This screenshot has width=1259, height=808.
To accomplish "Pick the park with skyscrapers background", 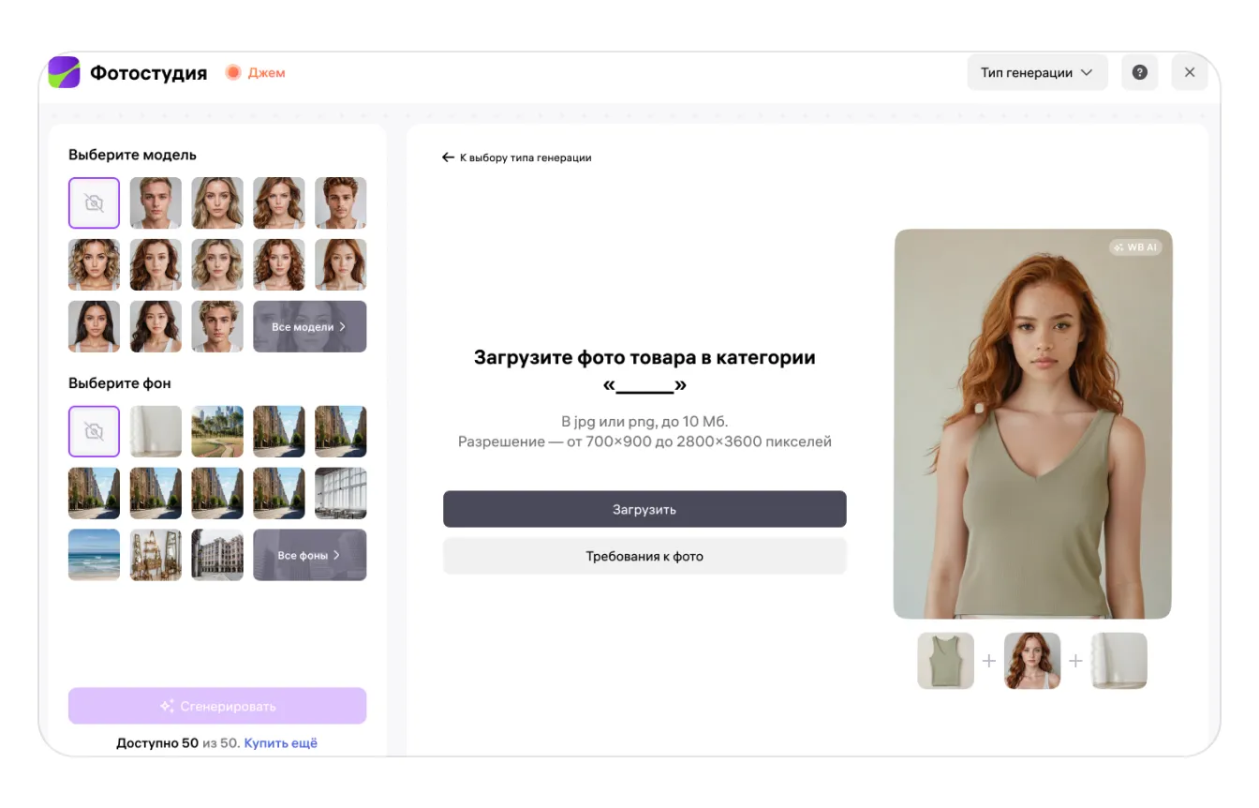I will (x=217, y=431).
